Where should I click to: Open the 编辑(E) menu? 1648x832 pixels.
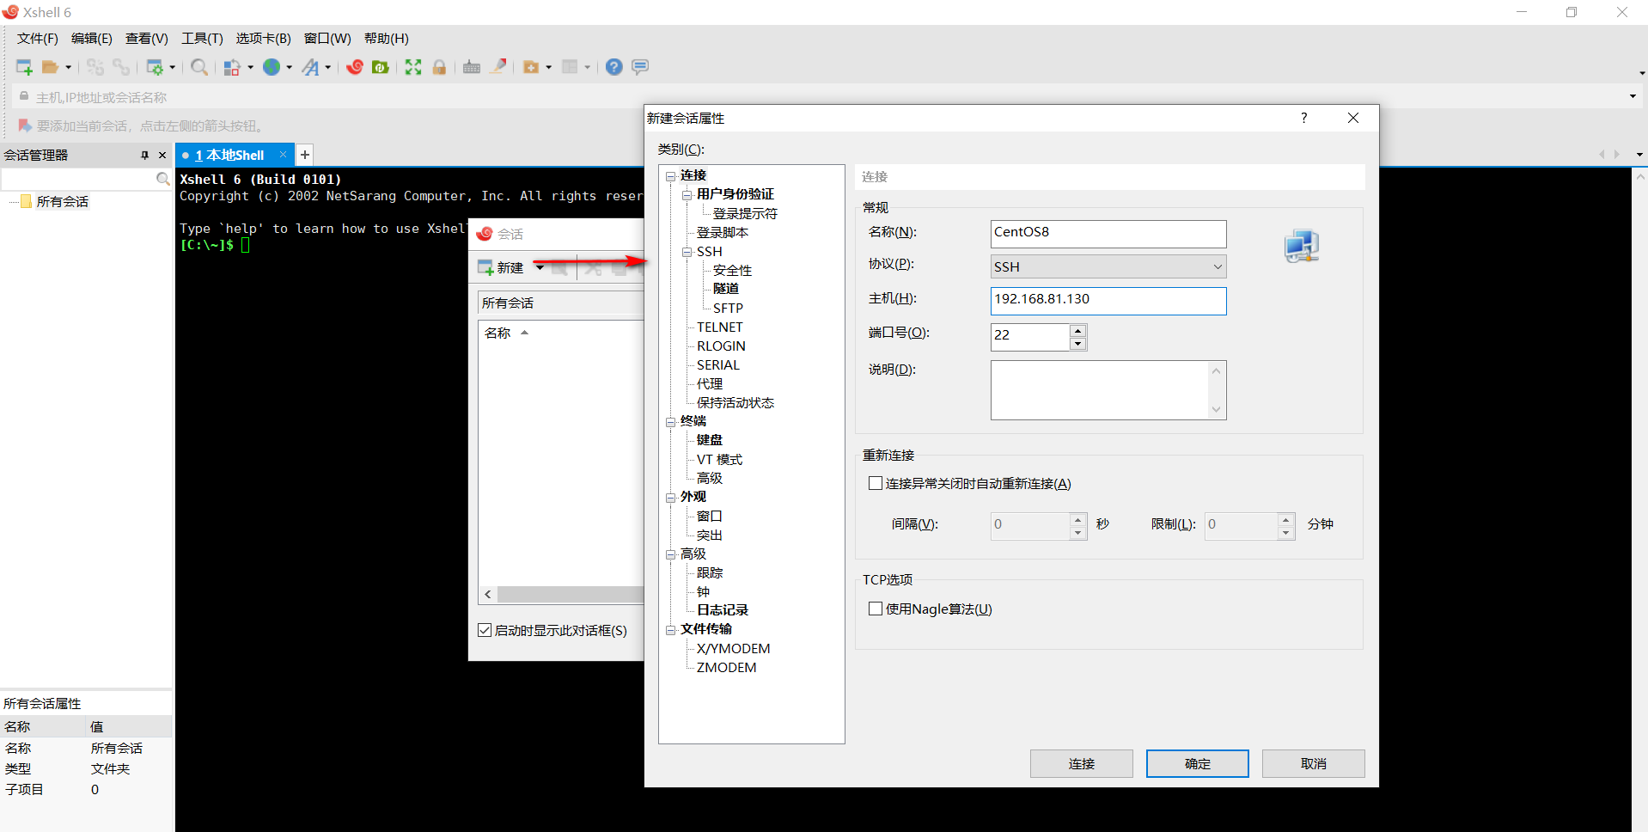(x=92, y=39)
